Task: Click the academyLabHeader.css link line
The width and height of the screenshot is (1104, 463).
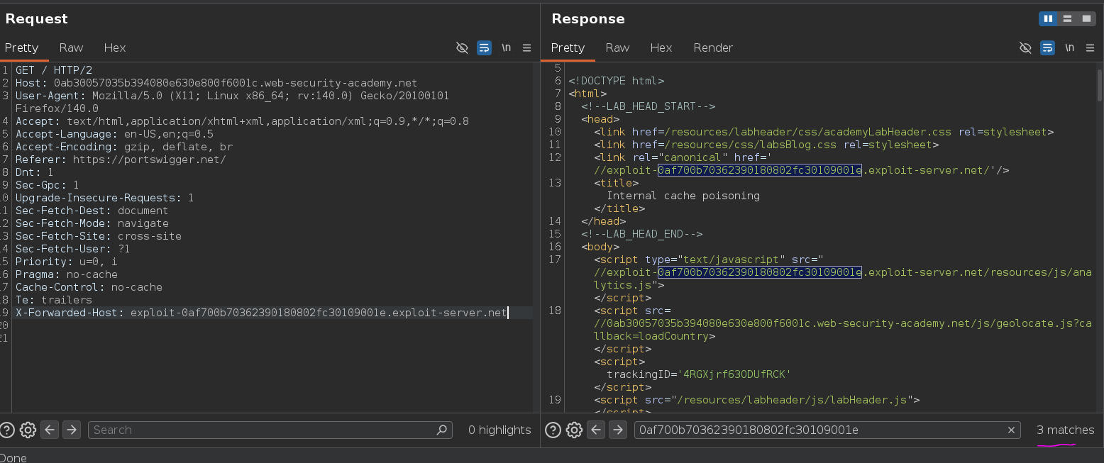Action: pos(824,132)
